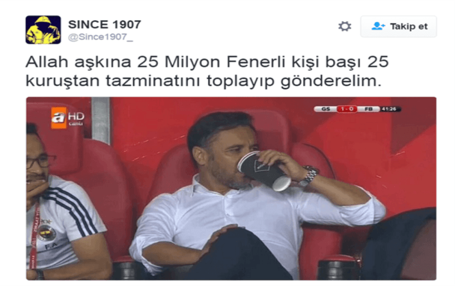Open the yellow hooded figure profile avatar
This screenshot has height=286, width=455.
coord(43,30)
